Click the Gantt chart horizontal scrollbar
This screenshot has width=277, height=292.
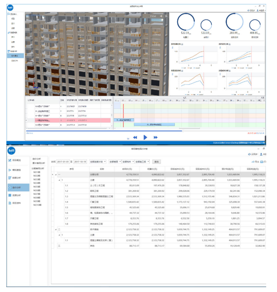(x=189, y=128)
